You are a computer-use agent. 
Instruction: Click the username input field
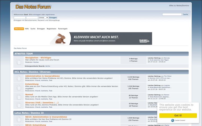tap(20, 18)
